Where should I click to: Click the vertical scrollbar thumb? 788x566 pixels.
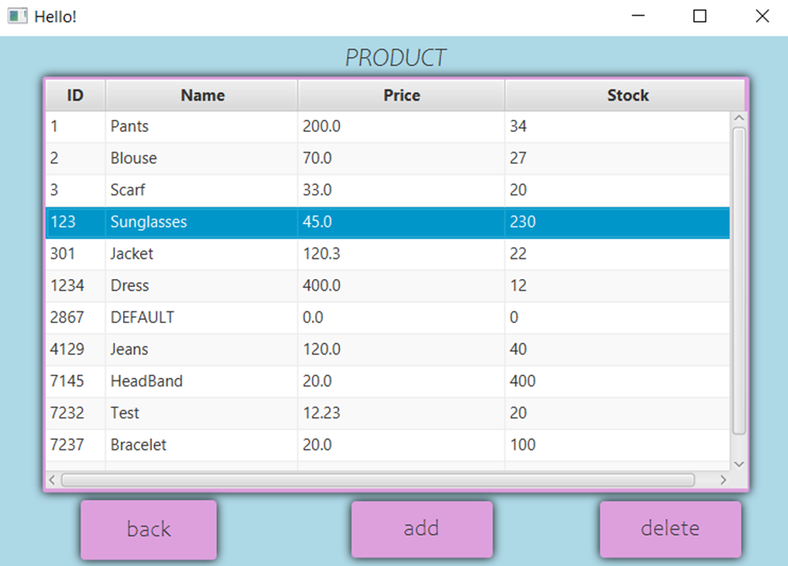739,281
